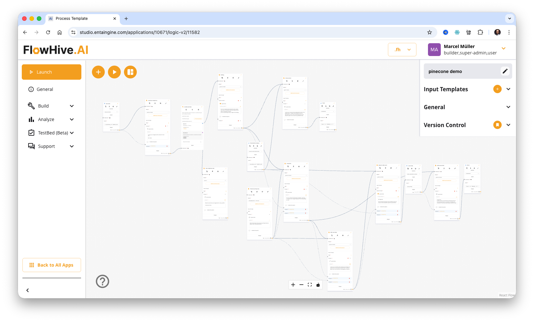534x322 pixels.
Task: Lock the canvas with the padlock toggle
Action: (x=318, y=285)
